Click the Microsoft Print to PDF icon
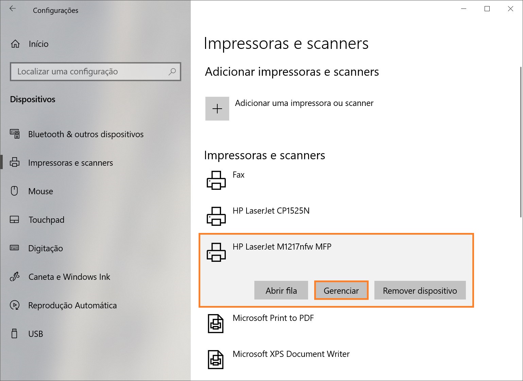 point(216,324)
